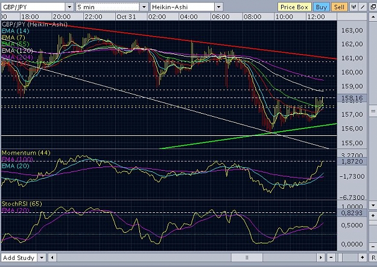Select the Momentum (44) study label
This screenshot has width=377, height=267.
[x=26, y=153]
